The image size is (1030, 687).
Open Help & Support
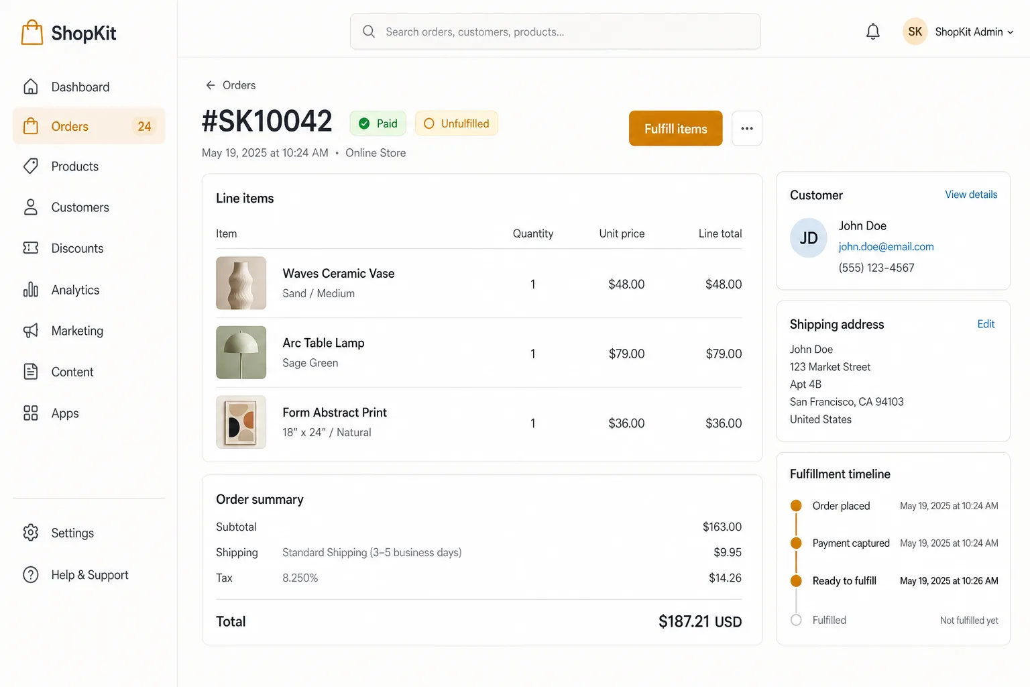(89, 575)
